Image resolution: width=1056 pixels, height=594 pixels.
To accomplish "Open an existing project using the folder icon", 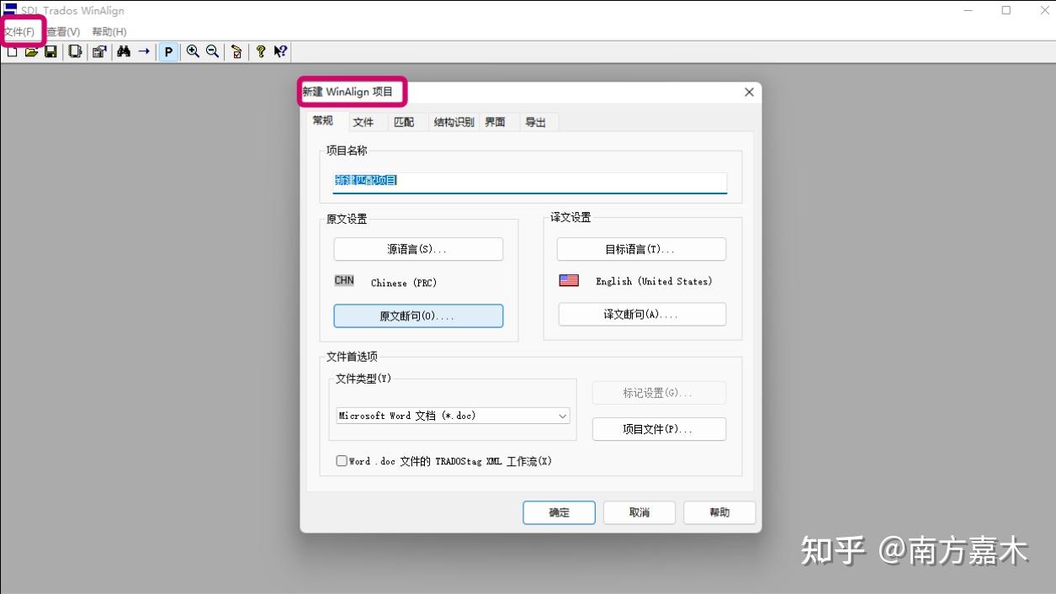I will (x=31, y=51).
